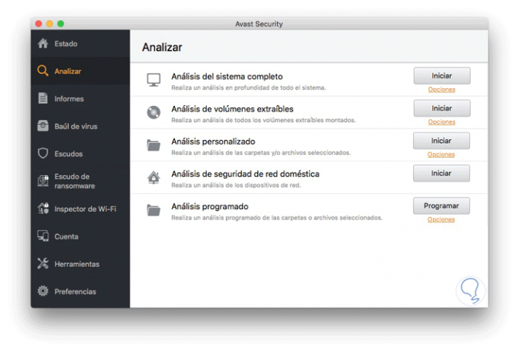This screenshot has width=519, height=352.
Task: Start the home network security scan
Action: coord(441,173)
